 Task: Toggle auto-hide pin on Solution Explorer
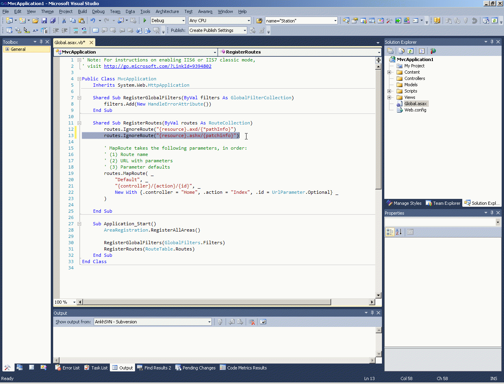coord(492,42)
